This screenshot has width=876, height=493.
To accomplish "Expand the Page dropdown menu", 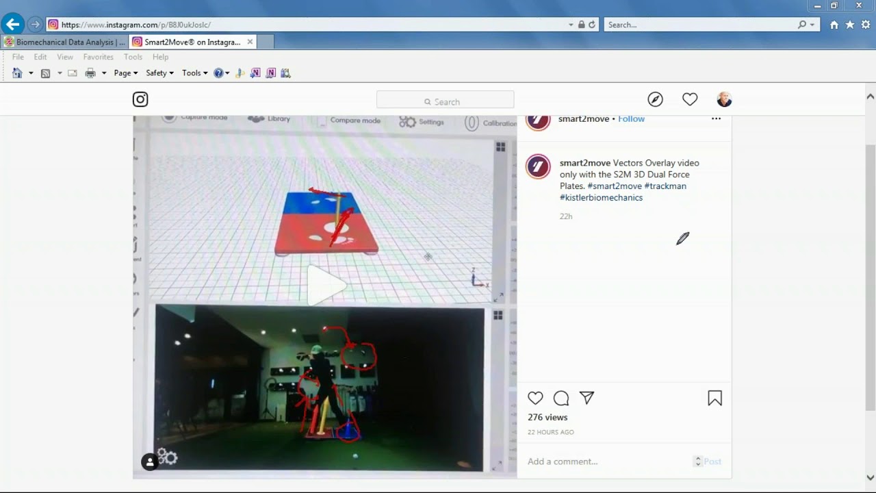I will click(x=126, y=73).
